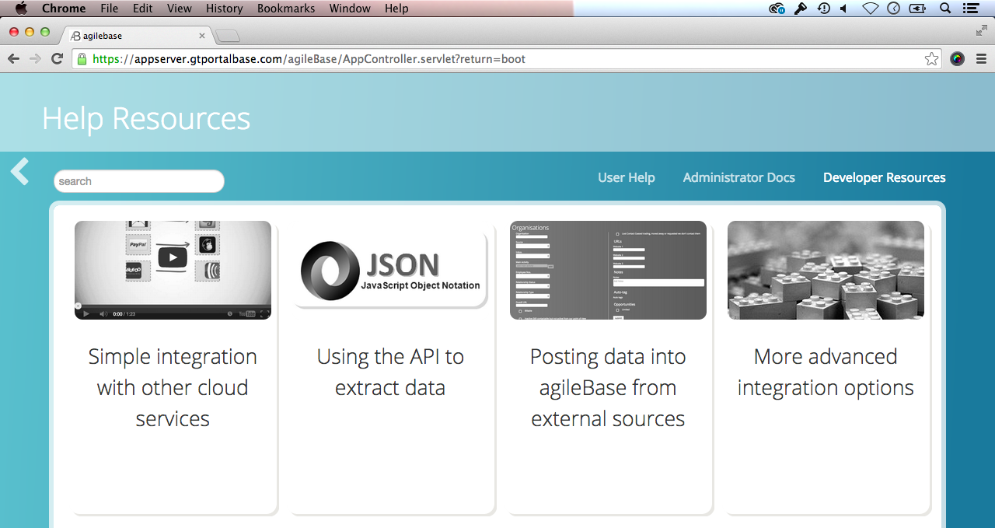Mute the video using the speaker icon
The width and height of the screenshot is (995, 528).
click(103, 314)
